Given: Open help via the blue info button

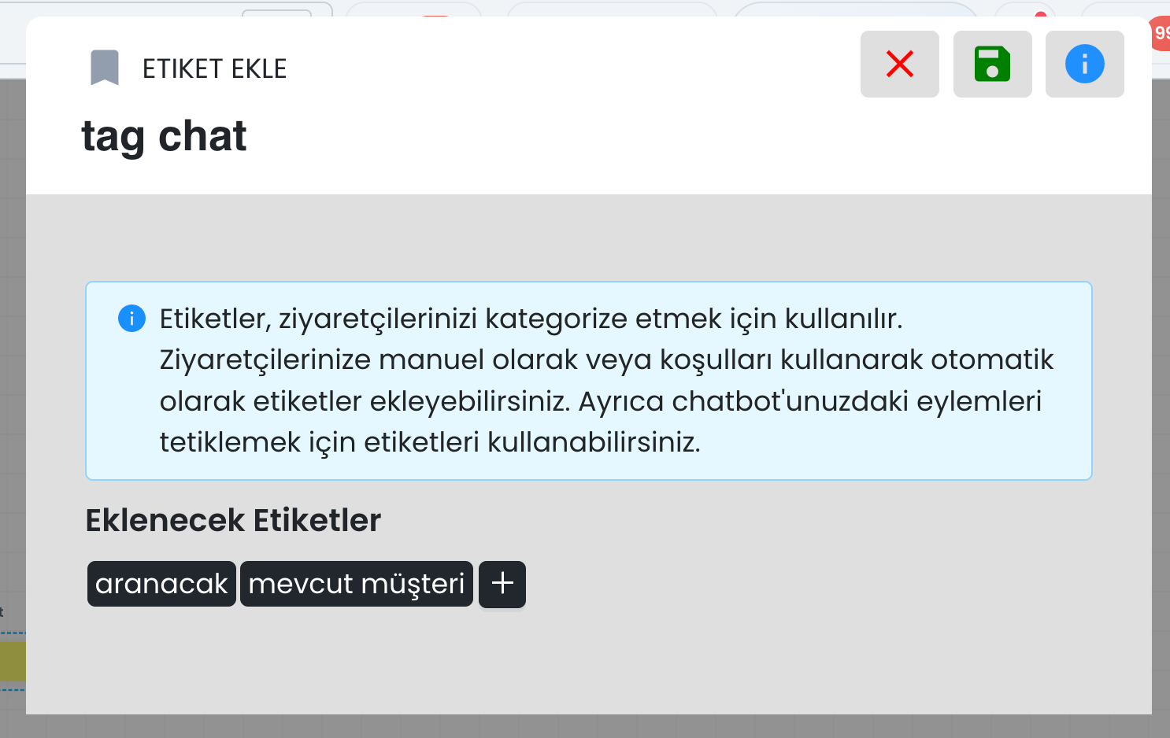Looking at the screenshot, I should tap(1084, 65).
